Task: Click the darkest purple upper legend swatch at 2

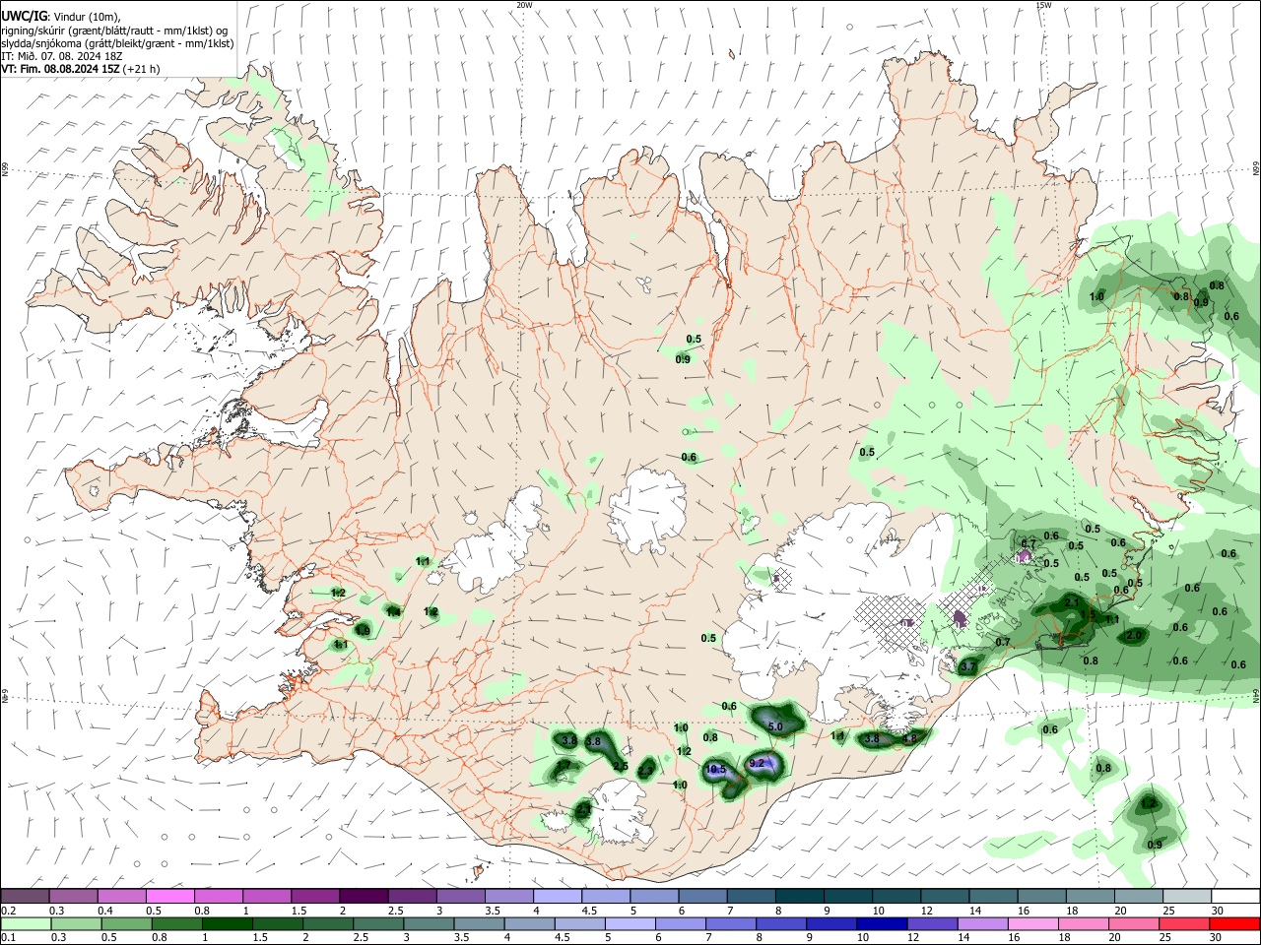Action: point(364,896)
